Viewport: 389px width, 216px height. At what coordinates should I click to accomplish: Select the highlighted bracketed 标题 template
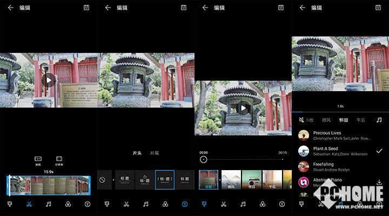pyautogui.click(x=165, y=180)
